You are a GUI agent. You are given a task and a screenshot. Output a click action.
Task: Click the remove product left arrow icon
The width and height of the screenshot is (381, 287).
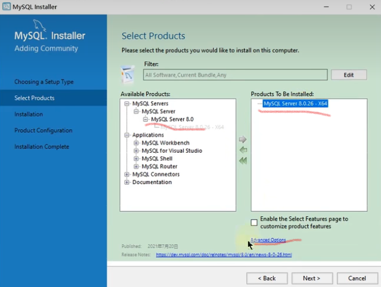[x=243, y=150]
